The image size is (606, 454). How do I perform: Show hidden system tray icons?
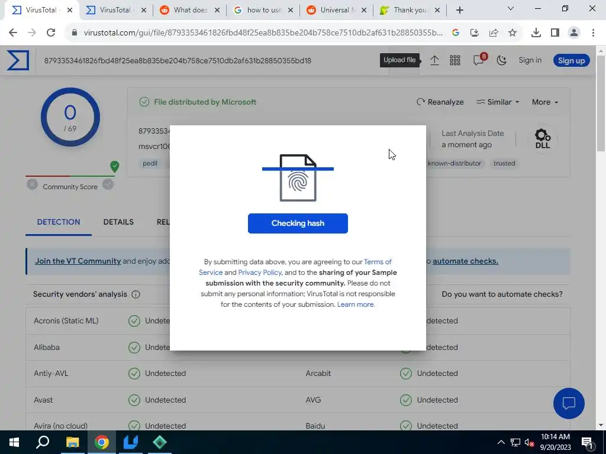501,442
